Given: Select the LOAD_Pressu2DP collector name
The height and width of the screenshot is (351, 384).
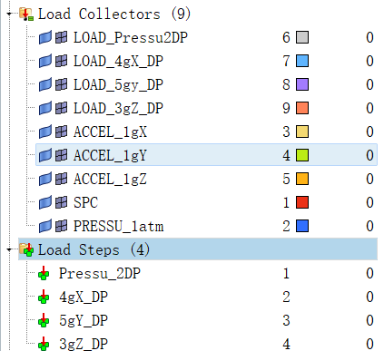Looking at the screenshot, I should [131, 38].
